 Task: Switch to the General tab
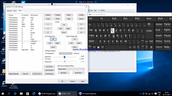click(x=9, y=11)
